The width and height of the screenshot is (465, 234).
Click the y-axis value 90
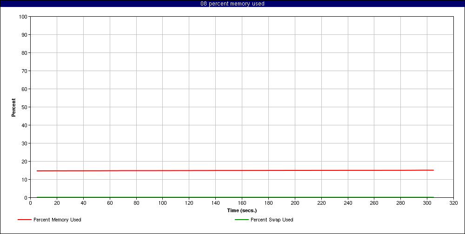pyautogui.click(x=25, y=35)
